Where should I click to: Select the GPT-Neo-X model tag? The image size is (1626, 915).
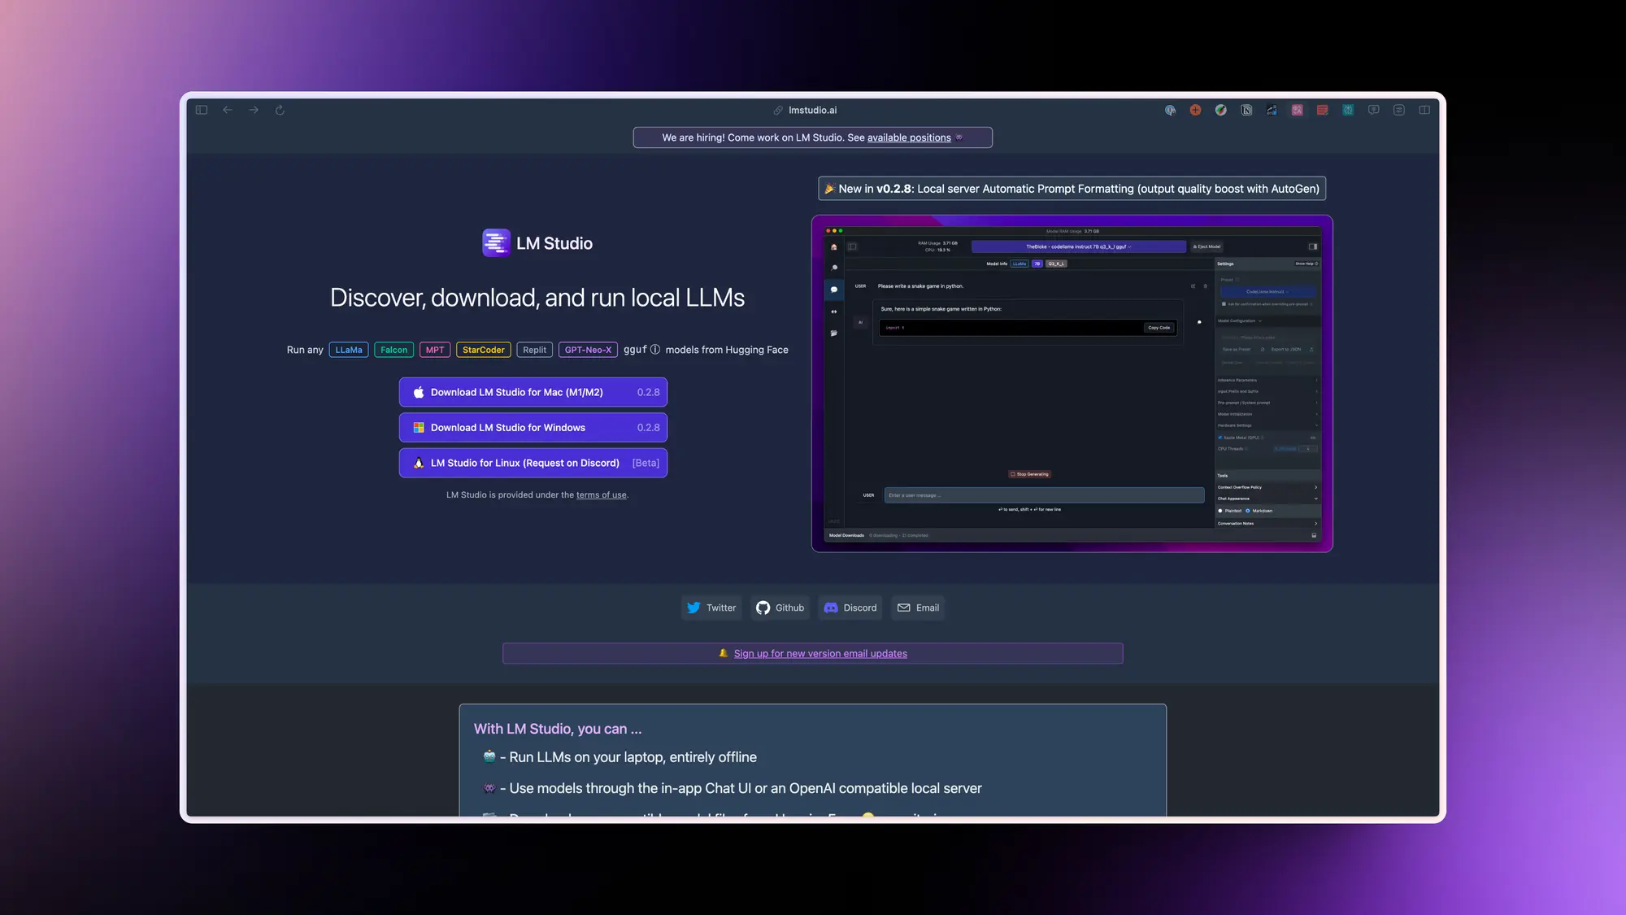(588, 350)
